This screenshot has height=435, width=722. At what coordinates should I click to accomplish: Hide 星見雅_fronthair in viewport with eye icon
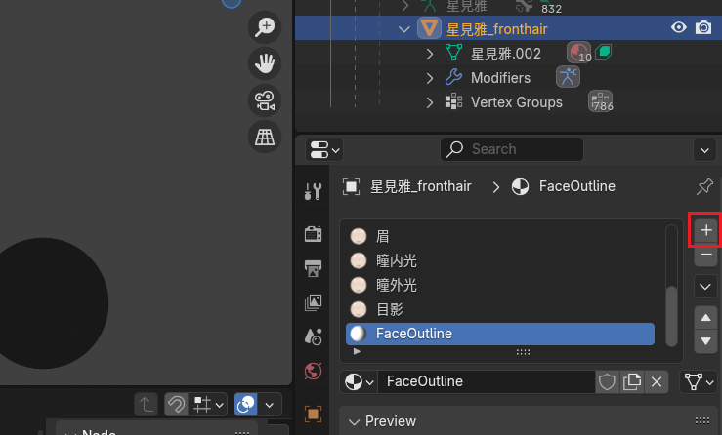tap(678, 28)
